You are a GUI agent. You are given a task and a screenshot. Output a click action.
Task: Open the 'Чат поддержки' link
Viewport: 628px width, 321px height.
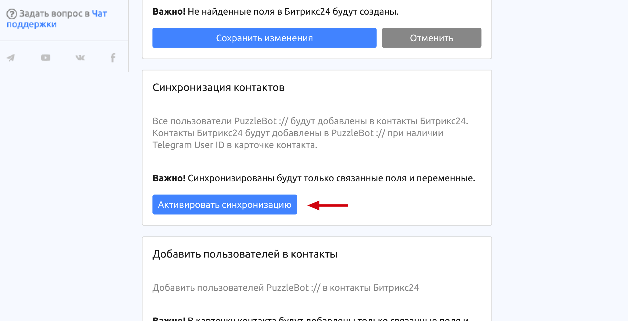tap(57, 19)
